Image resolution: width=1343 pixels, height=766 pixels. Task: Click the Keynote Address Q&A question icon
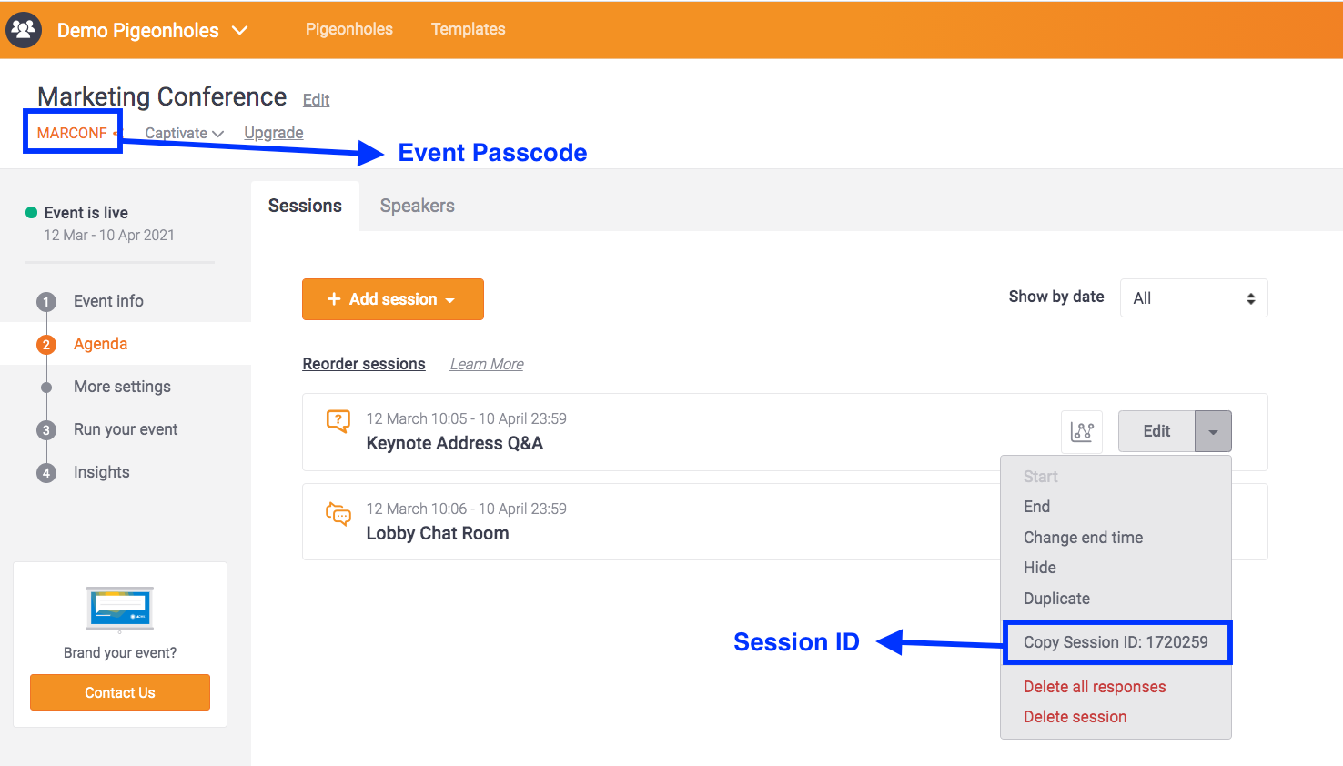pyautogui.click(x=338, y=421)
